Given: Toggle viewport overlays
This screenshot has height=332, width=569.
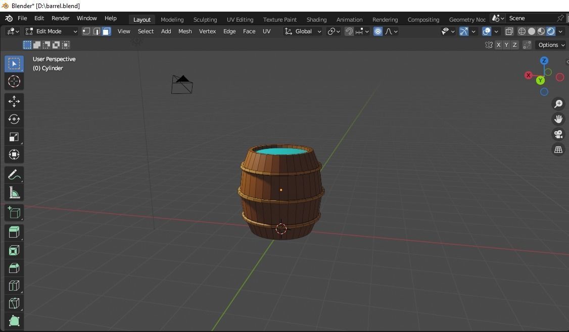Looking at the screenshot, I should pyautogui.click(x=486, y=31).
